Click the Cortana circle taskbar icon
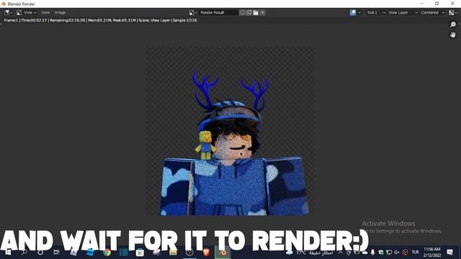This screenshot has width=461, height=259. (40, 253)
